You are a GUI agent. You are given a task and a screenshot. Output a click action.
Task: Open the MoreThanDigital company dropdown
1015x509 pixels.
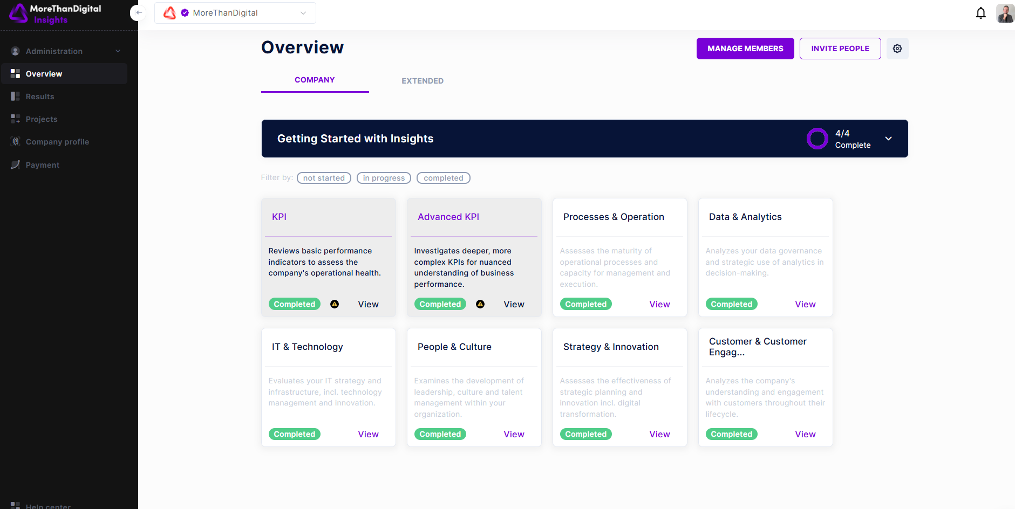click(235, 13)
